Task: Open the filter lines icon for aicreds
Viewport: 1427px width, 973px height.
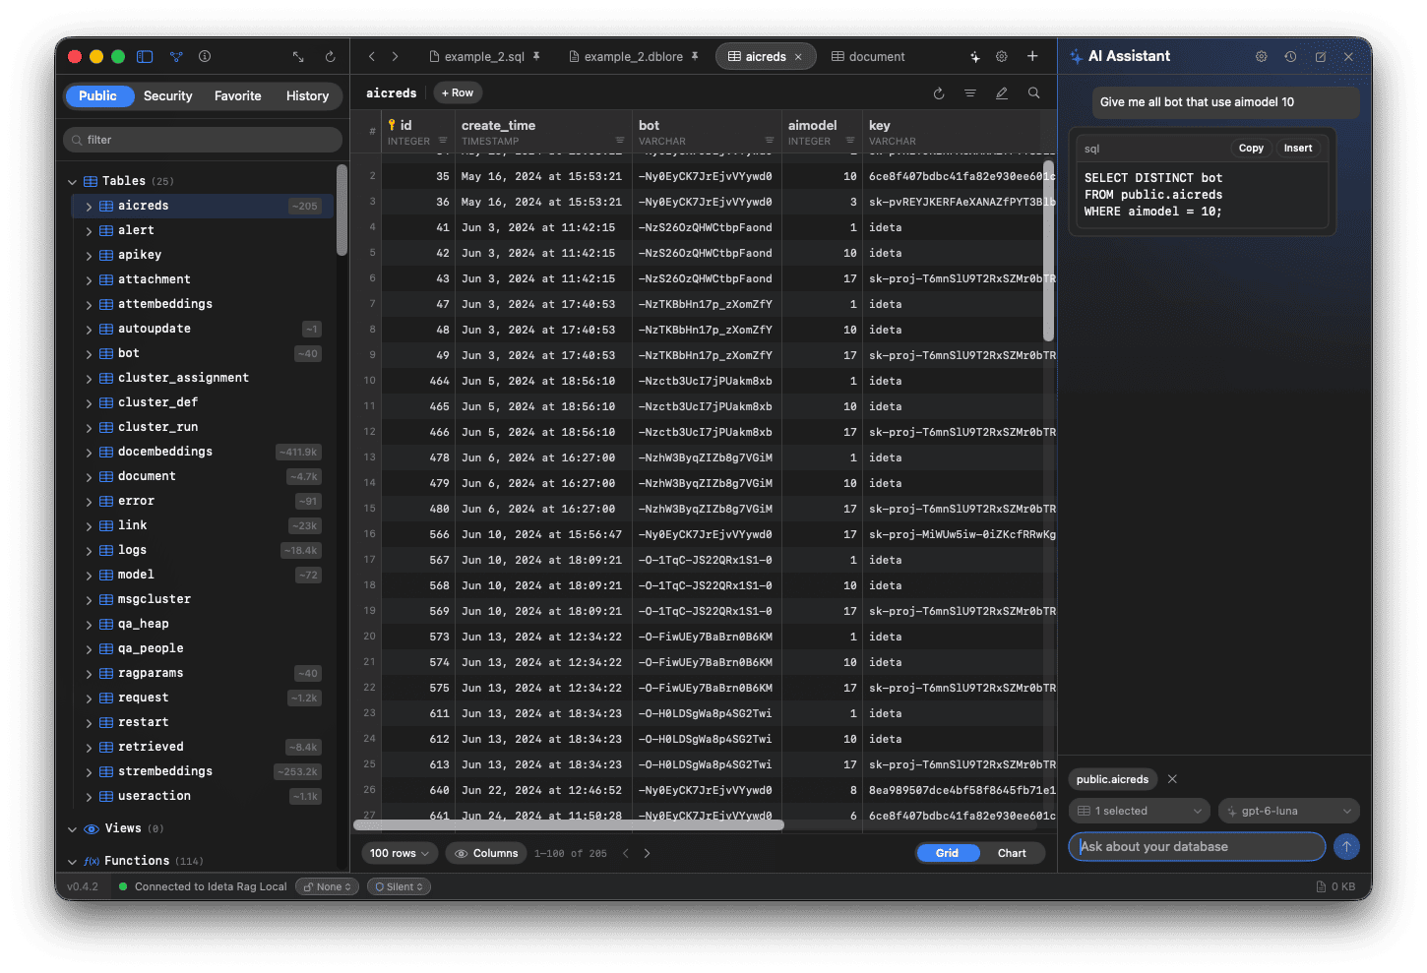Action: 970,93
